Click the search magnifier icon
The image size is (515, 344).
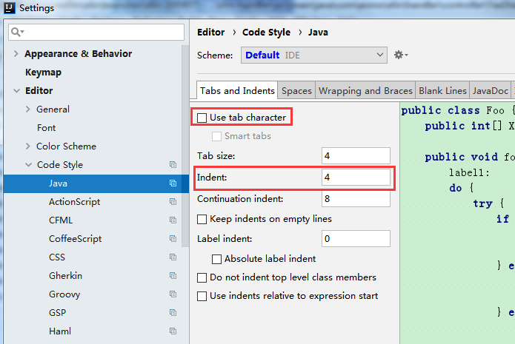(16, 33)
